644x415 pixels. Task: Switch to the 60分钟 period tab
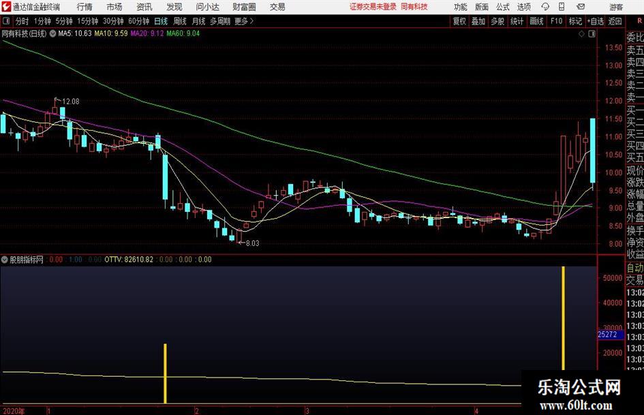[x=139, y=21]
